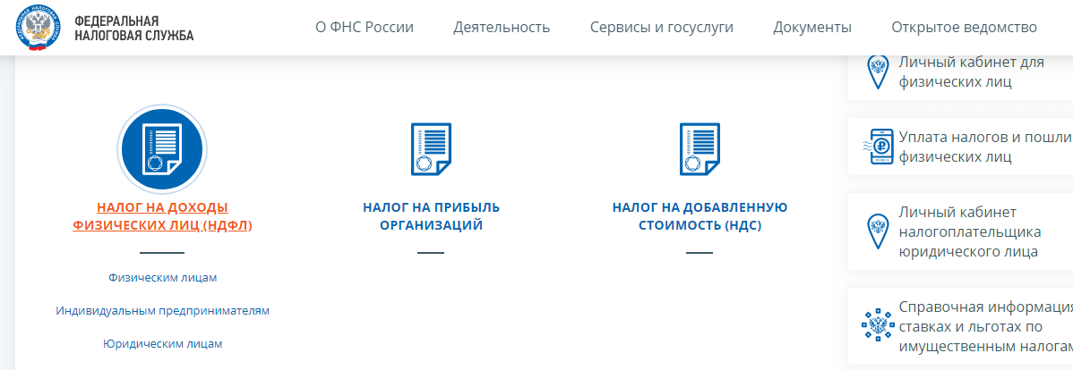The width and height of the screenshot is (1073, 370).
Task: Click the Федеральная налоговая служба title text
Action: pyautogui.click(x=134, y=28)
